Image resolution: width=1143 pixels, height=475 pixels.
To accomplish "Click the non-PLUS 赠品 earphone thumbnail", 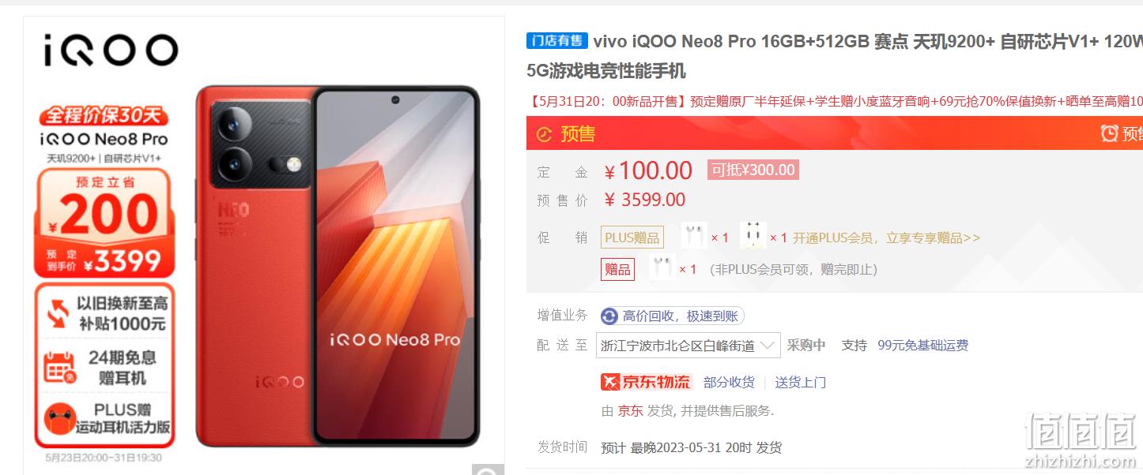I will click(662, 267).
